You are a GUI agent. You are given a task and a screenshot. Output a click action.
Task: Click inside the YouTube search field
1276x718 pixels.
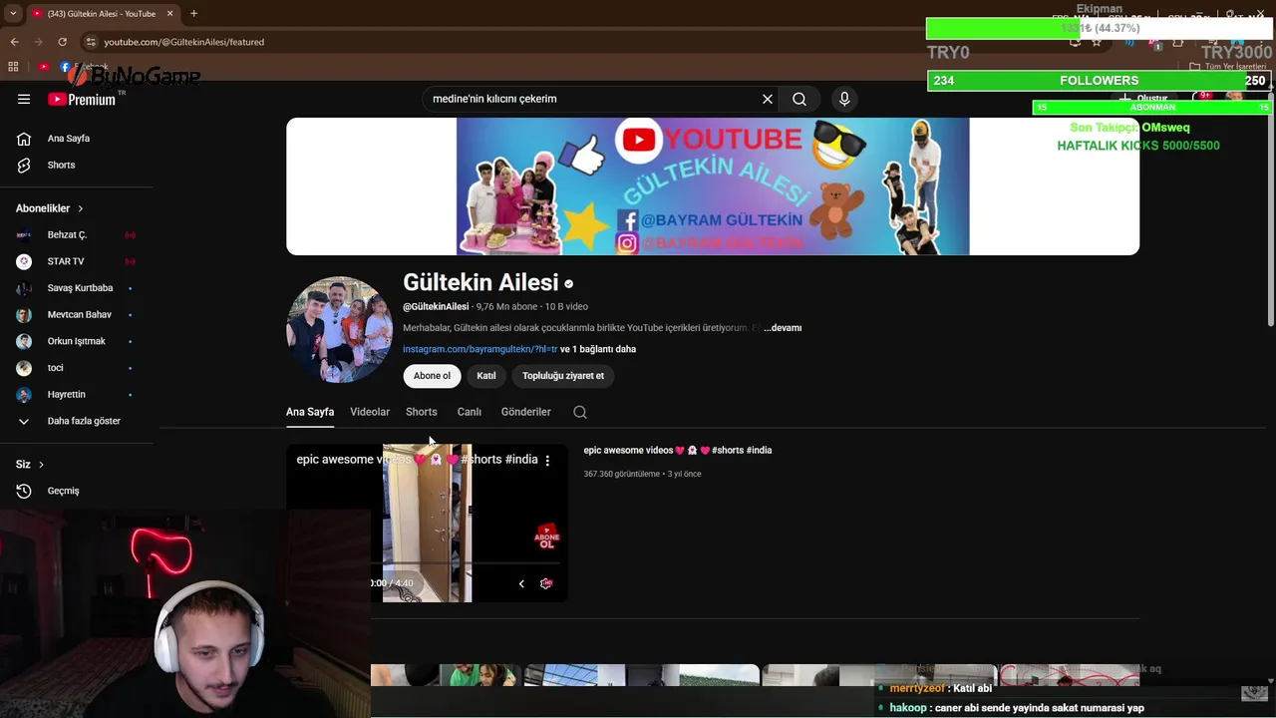(x=593, y=99)
